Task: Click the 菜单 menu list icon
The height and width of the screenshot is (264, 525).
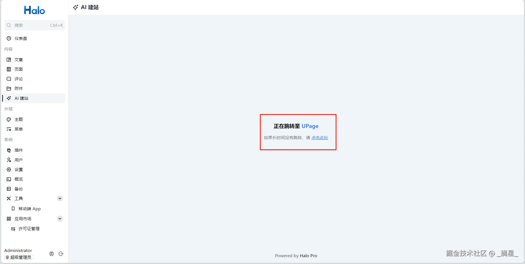Action: [x=9, y=129]
